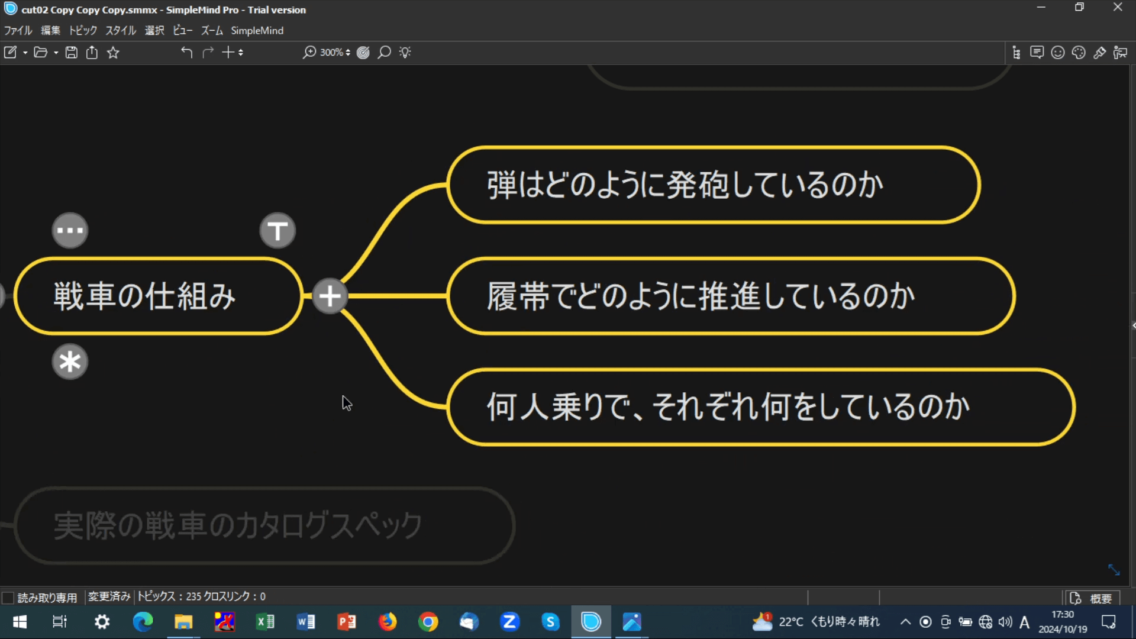Redo the last undone action
This screenshot has height=639, width=1136.
click(x=208, y=53)
